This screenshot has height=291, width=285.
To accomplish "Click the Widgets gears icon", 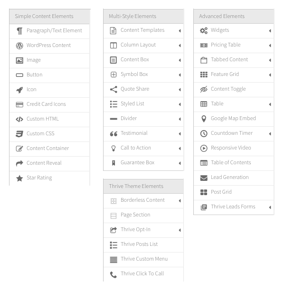I will [x=204, y=31].
